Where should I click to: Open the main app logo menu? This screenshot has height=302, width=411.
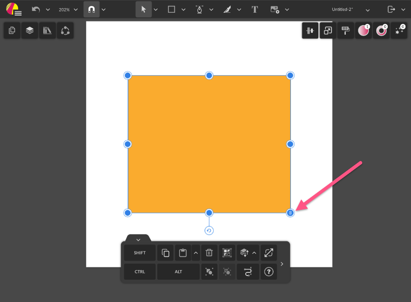(x=14, y=9)
